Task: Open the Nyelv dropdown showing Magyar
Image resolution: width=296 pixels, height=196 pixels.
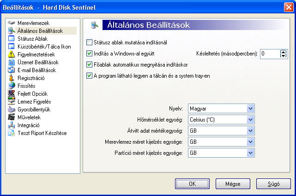Action: tap(250, 109)
